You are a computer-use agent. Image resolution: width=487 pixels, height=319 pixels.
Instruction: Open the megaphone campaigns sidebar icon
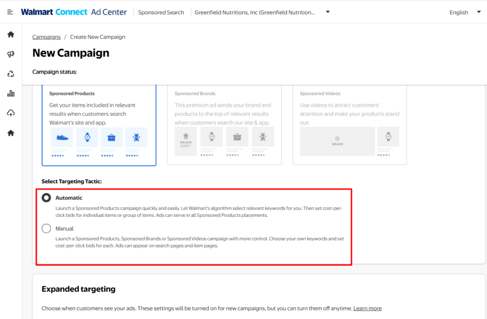(11, 54)
